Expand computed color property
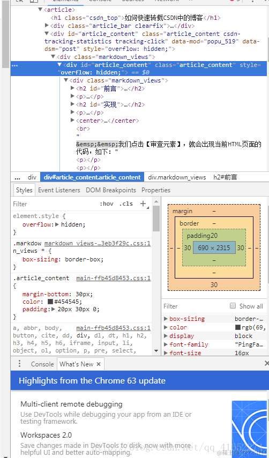This screenshot has width=269, height=458. pyautogui.click(x=166, y=327)
